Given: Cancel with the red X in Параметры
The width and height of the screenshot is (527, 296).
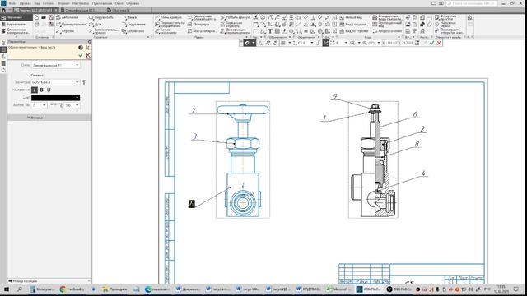Looking at the screenshot, I should click(88, 55).
